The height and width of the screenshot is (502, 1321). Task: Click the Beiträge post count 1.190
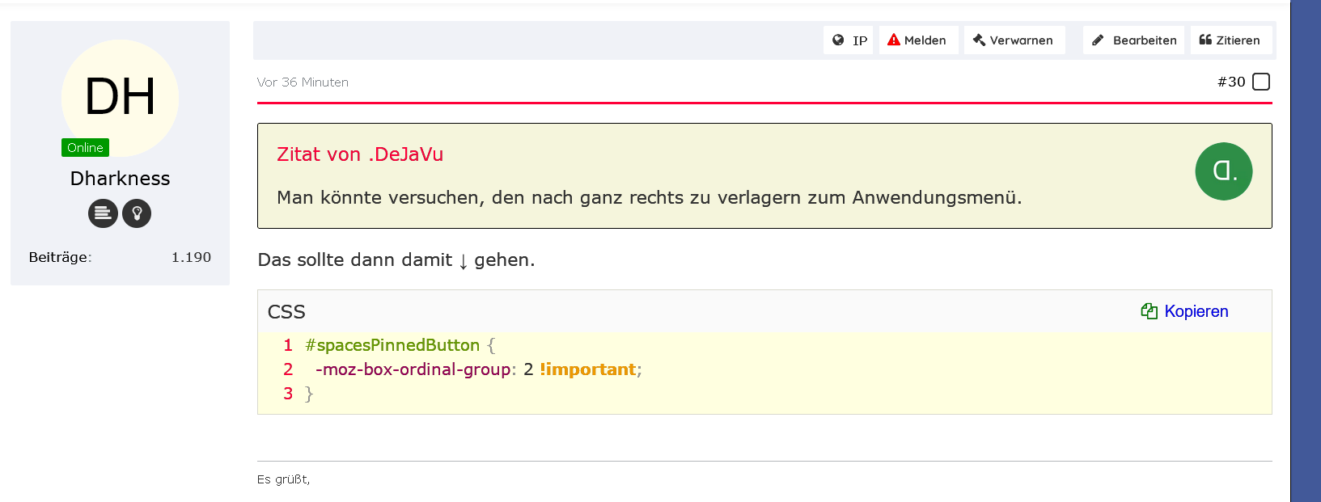click(191, 257)
